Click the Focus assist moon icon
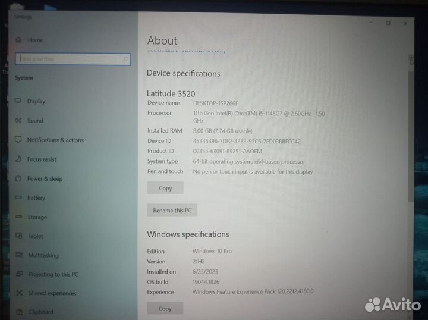The width and height of the screenshot is (428, 320). 18,159
